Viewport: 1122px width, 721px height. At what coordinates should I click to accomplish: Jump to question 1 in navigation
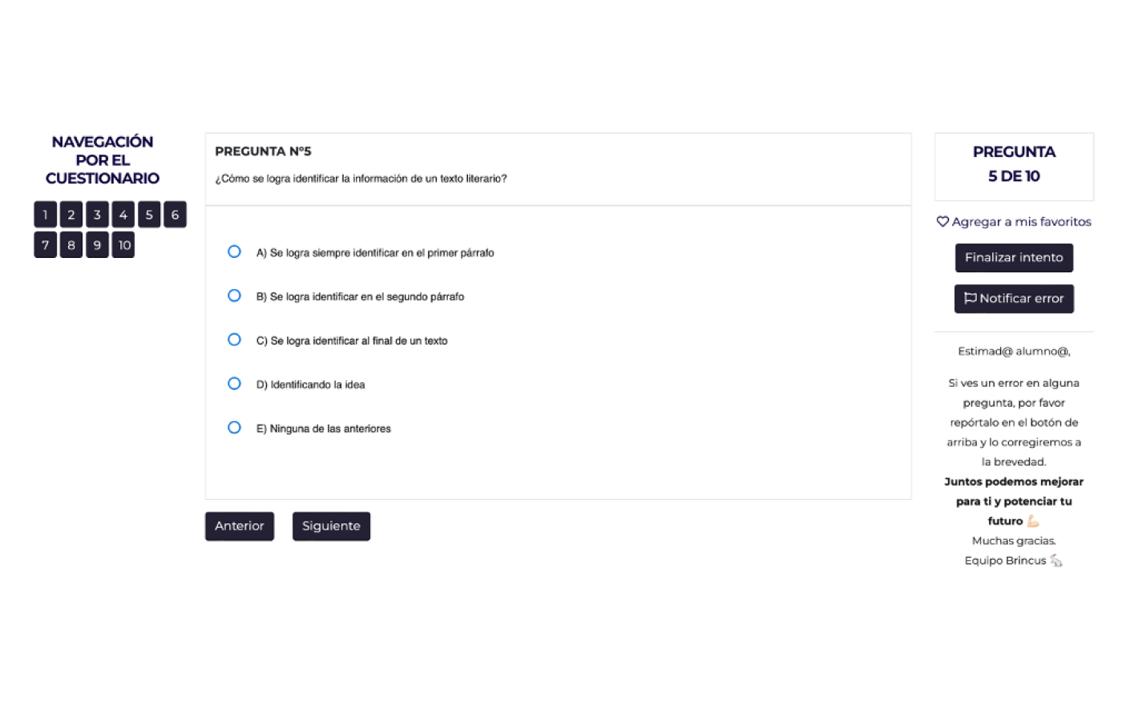pos(46,215)
